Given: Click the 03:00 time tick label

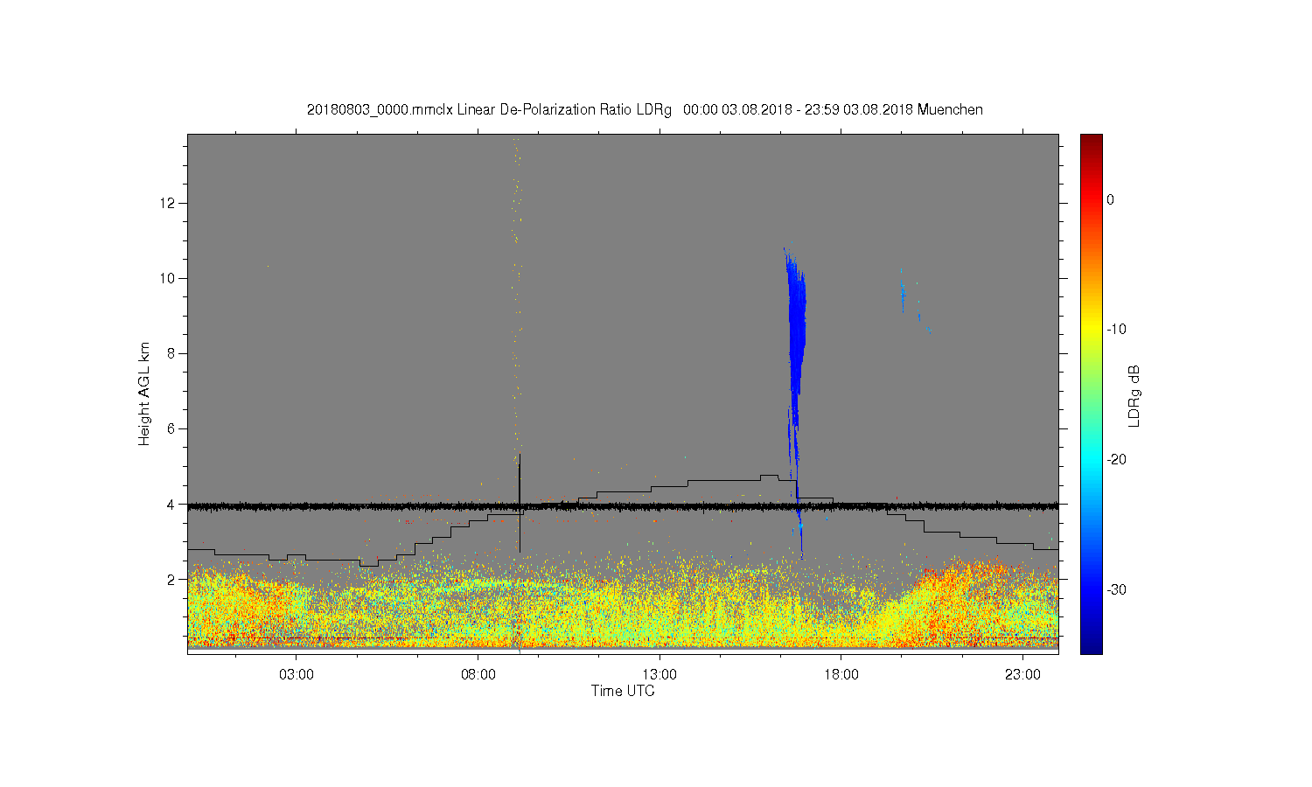Looking at the screenshot, I should (297, 675).
